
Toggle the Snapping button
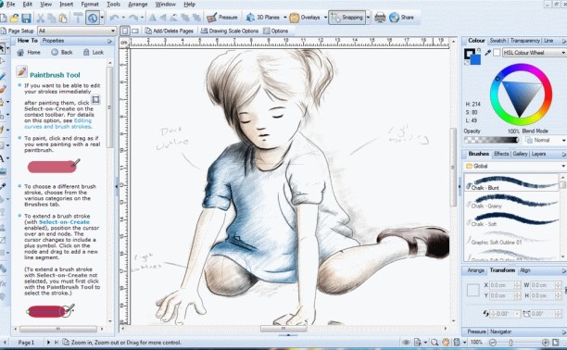point(346,18)
